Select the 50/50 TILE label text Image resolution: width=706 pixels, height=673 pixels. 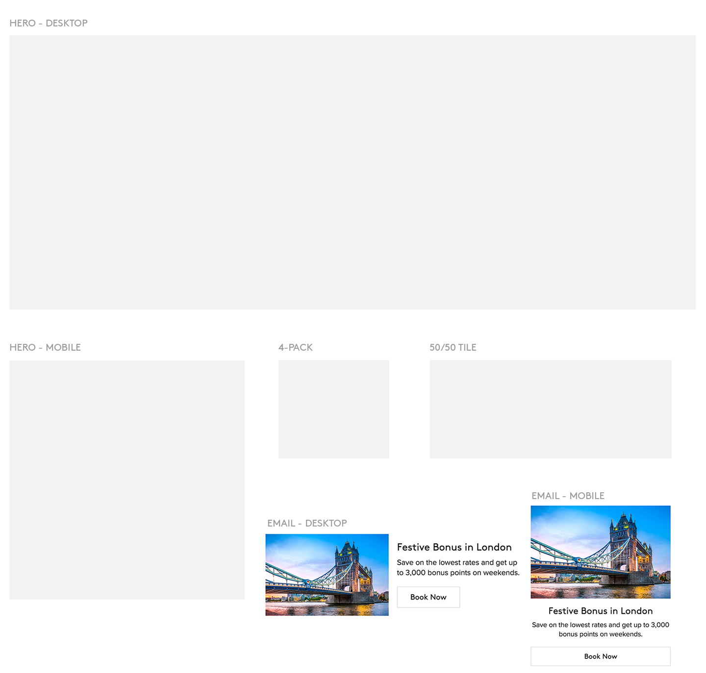click(453, 347)
